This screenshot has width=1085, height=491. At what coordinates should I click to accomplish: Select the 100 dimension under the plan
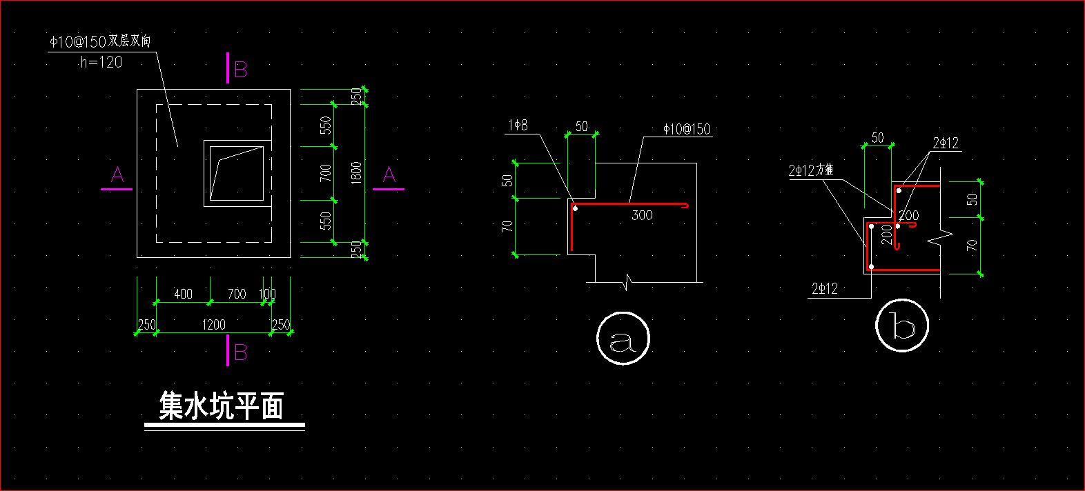pos(268,294)
